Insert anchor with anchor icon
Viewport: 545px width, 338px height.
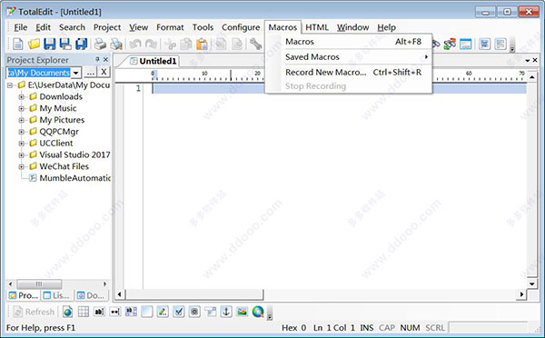[x=226, y=312]
